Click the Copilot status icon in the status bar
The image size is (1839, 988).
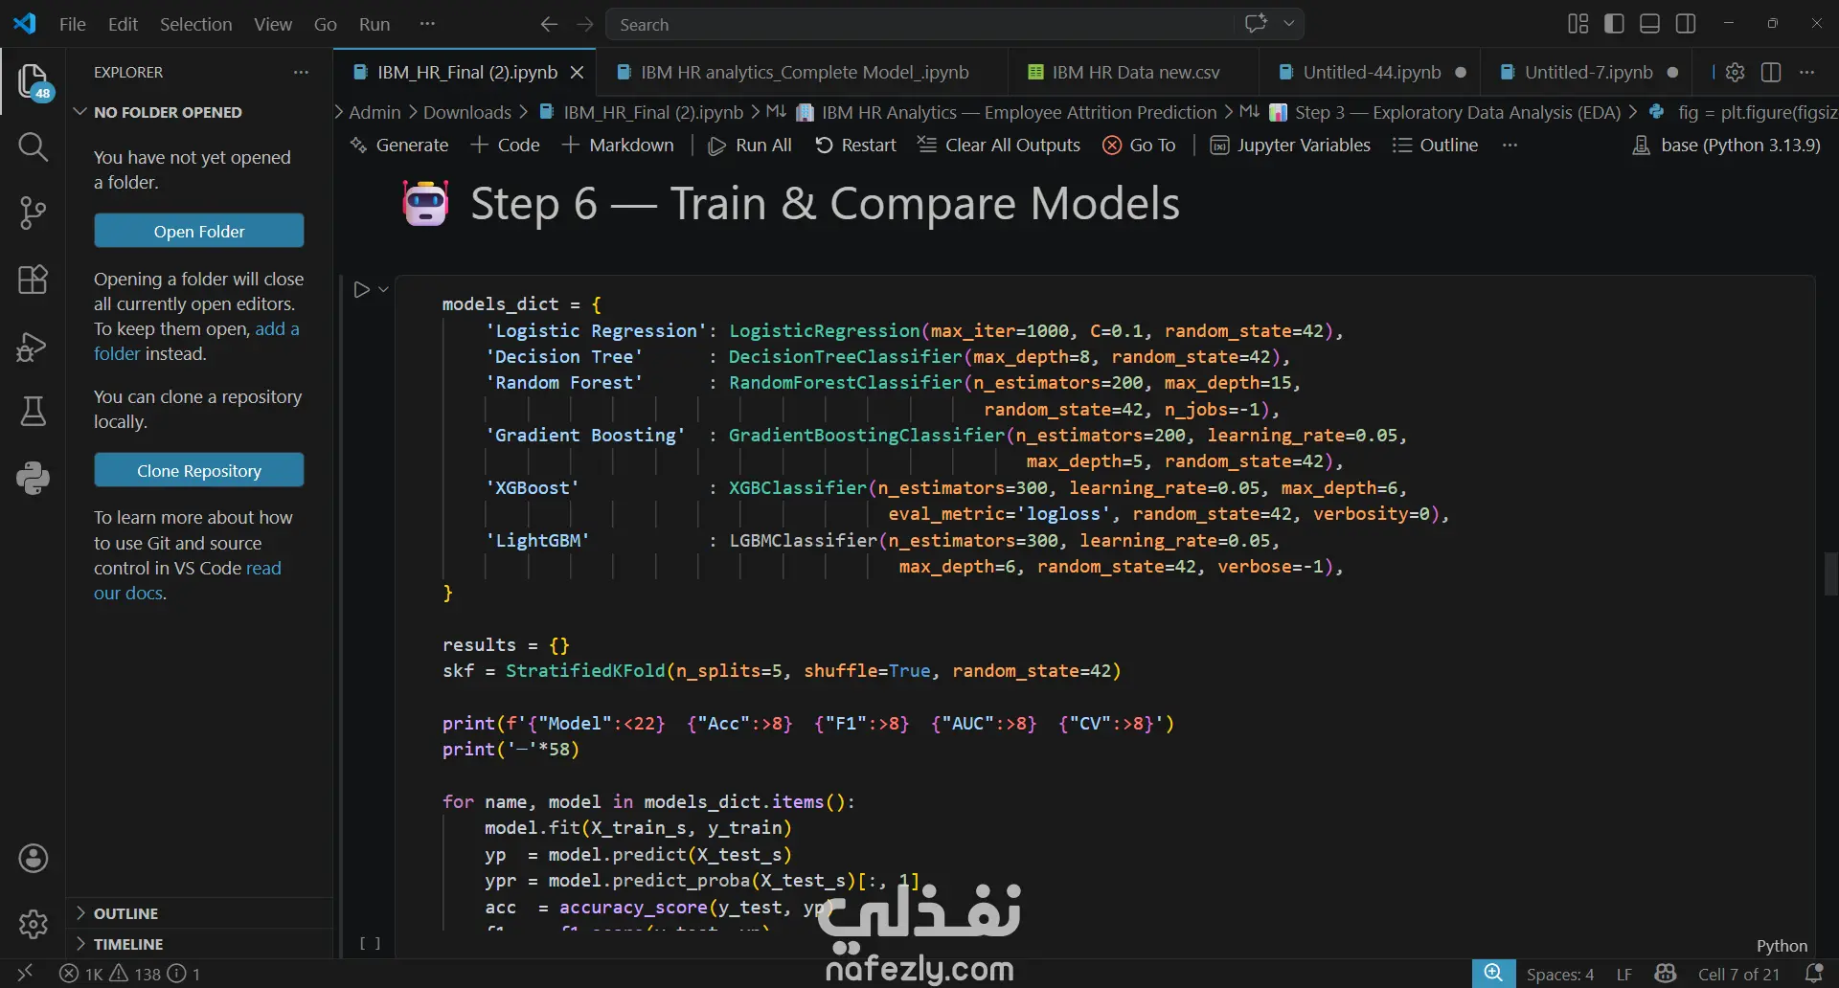[1666, 974]
